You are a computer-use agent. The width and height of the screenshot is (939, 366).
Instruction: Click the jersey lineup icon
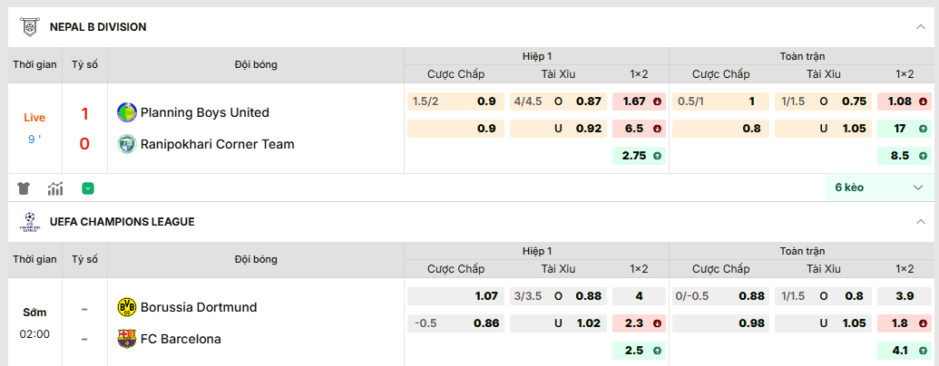point(24,188)
